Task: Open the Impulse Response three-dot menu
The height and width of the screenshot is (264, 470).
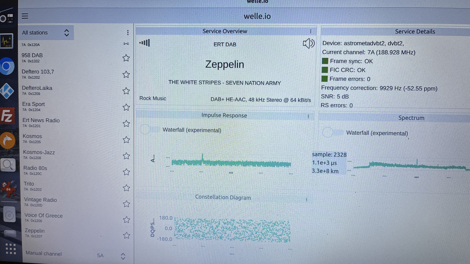Action: click(308, 116)
